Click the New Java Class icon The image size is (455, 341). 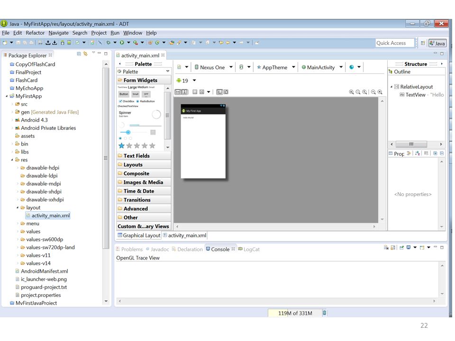157,43
